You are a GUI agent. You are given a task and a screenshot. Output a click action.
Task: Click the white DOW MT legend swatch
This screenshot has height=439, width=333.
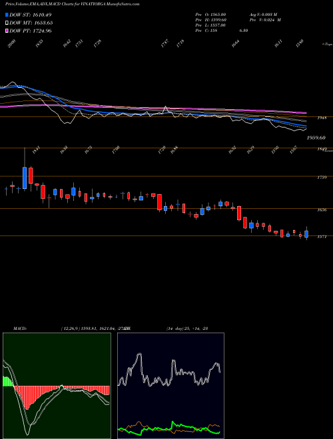click(7, 23)
